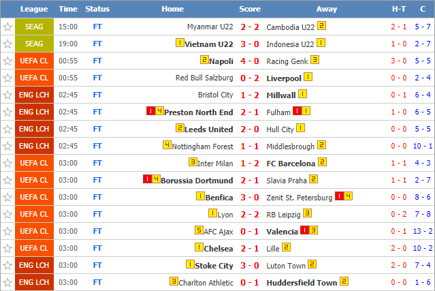Click yellow card icon beside Cambodia U22
The image size is (435, 291).
click(321, 26)
